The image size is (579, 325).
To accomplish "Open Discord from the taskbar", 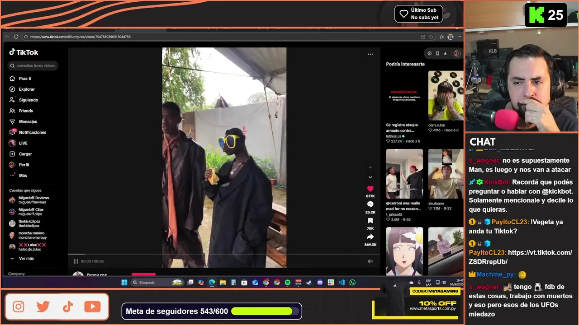I will 320,283.
